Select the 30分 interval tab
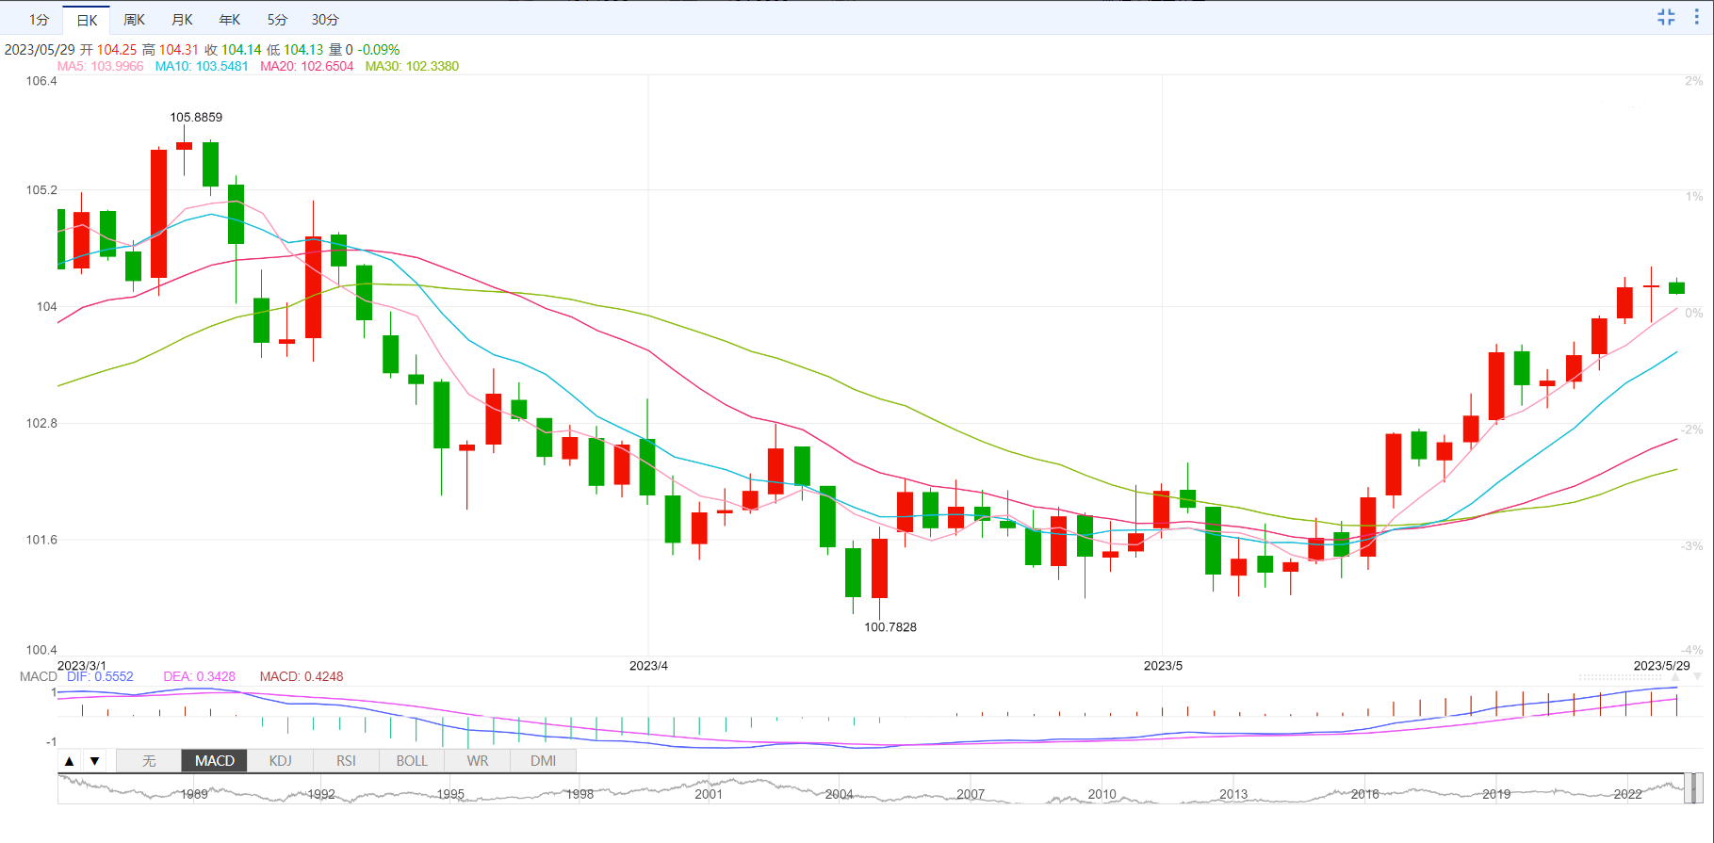Viewport: 1714px width, 843px height. [x=325, y=20]
